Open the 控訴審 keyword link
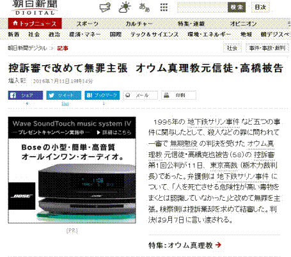The width and height of the screenshot is (291, 257). click(264, 155)
